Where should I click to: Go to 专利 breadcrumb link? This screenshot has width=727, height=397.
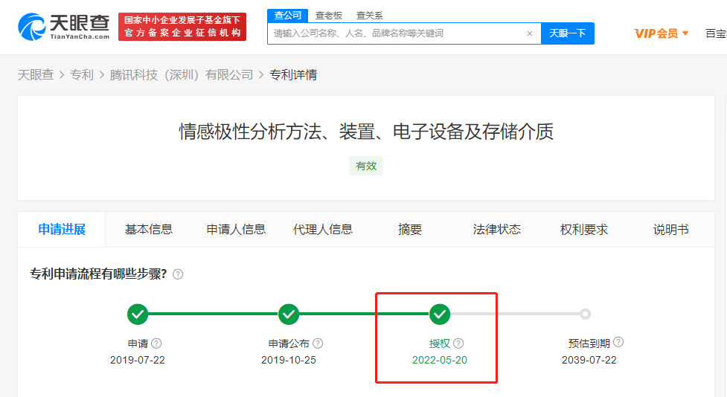point(82,74)
